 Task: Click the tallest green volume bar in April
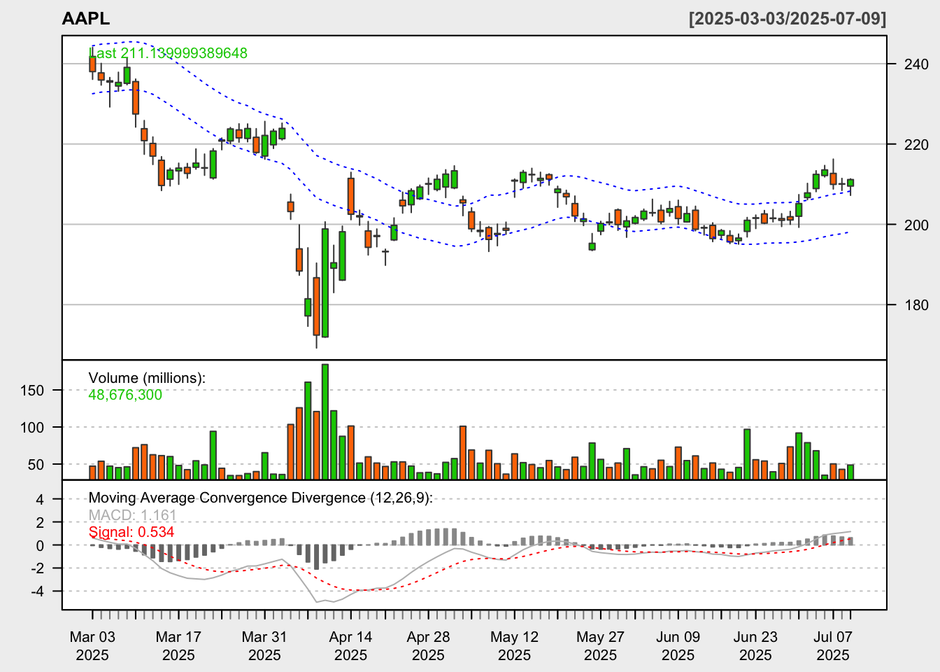(x=325, y=421)
